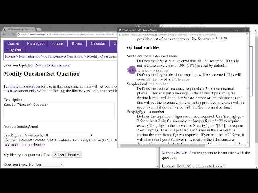This screenshot has width=258, height=193.
Task: Close the COSma Learning Help window
Action: click(245, 30)
